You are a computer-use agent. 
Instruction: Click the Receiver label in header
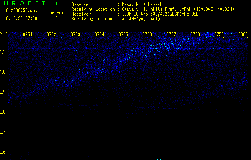81,14
